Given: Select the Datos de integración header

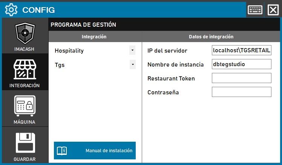Looking at the screenshot, I should 211,37.
